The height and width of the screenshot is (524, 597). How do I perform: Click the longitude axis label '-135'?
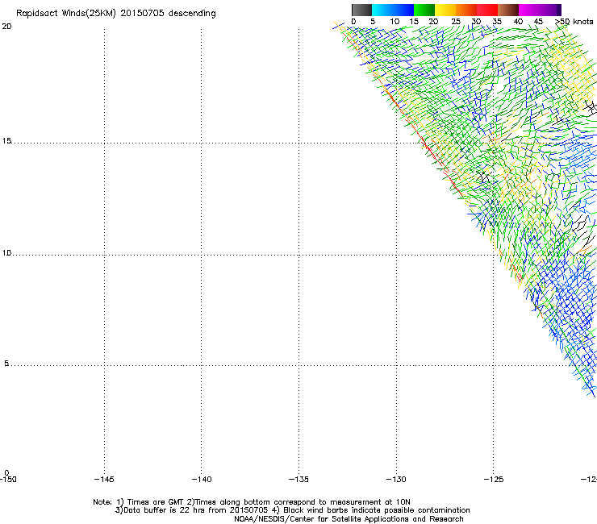point(298,479)
